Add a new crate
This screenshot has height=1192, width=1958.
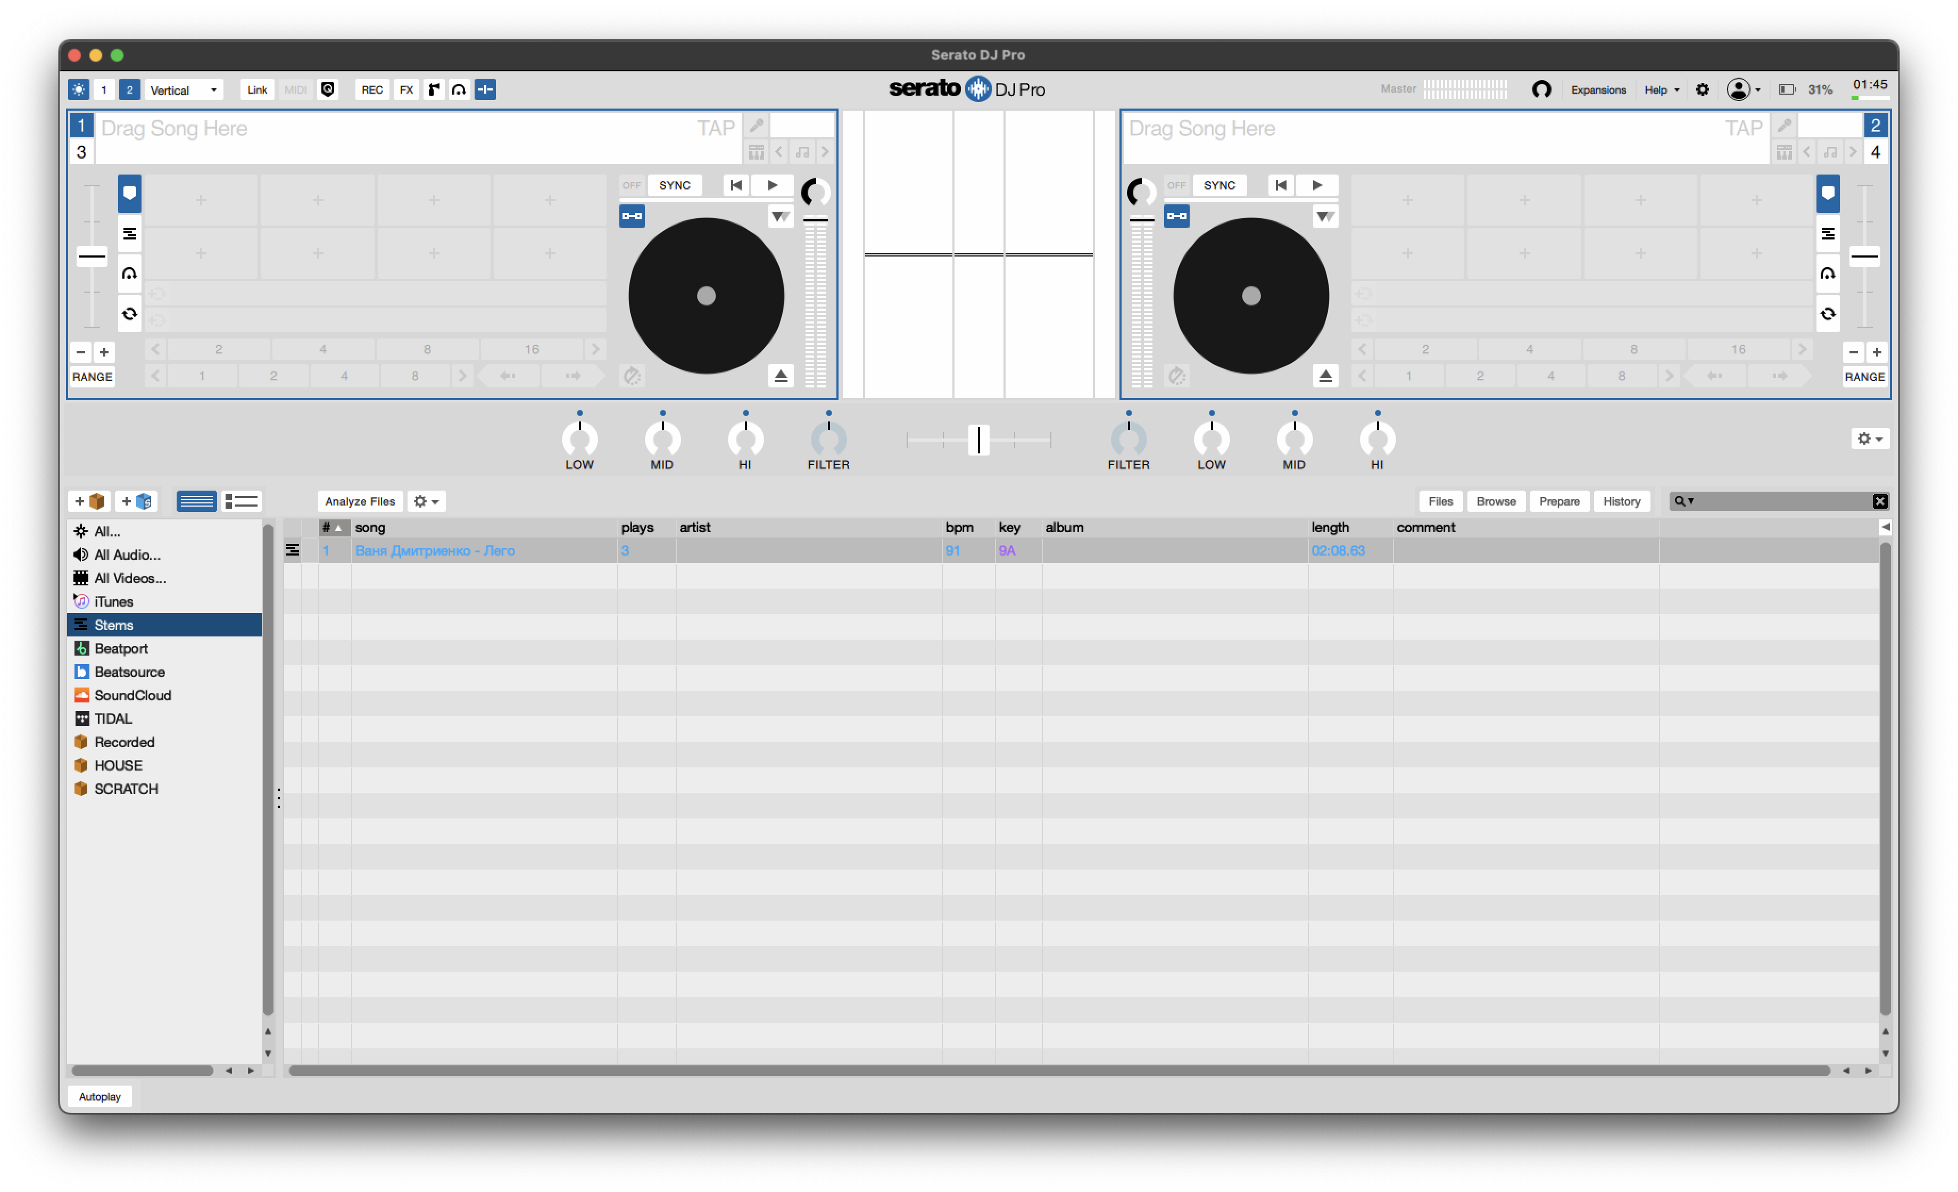(x=90, y=501)
